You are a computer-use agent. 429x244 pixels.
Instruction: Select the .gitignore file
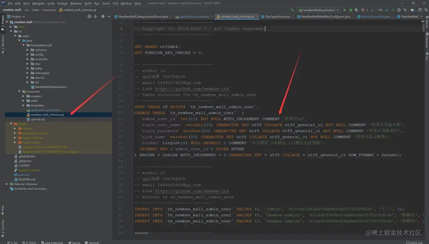click(x=25, y=161)
